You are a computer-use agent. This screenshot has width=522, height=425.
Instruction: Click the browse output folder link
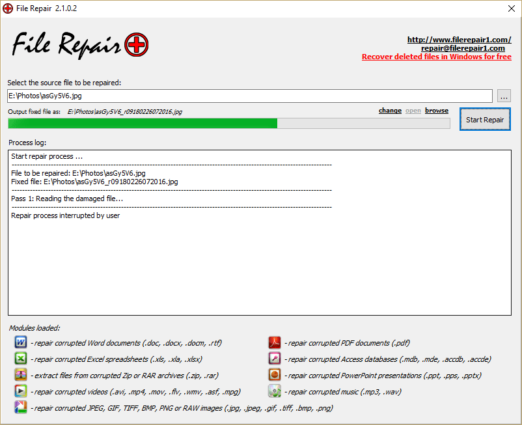[437, 111]
